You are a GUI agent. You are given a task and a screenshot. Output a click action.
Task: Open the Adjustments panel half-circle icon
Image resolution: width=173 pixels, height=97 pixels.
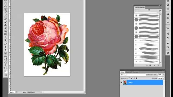tap(168, 43)
